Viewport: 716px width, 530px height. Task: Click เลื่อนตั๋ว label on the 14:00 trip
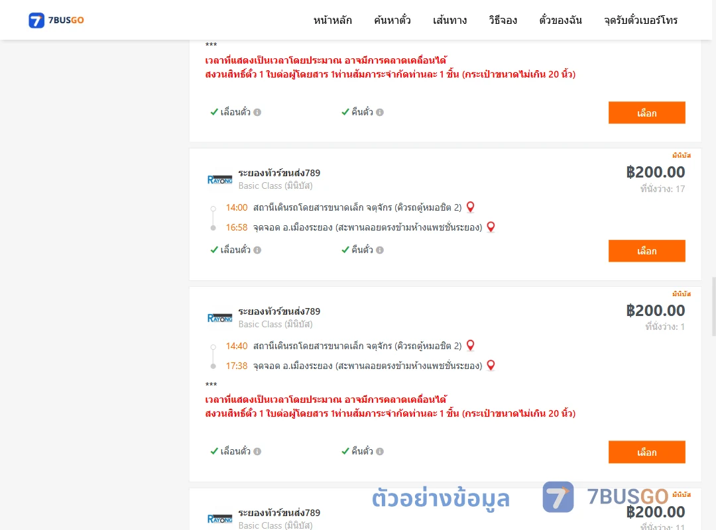click(x=235, y=250)
